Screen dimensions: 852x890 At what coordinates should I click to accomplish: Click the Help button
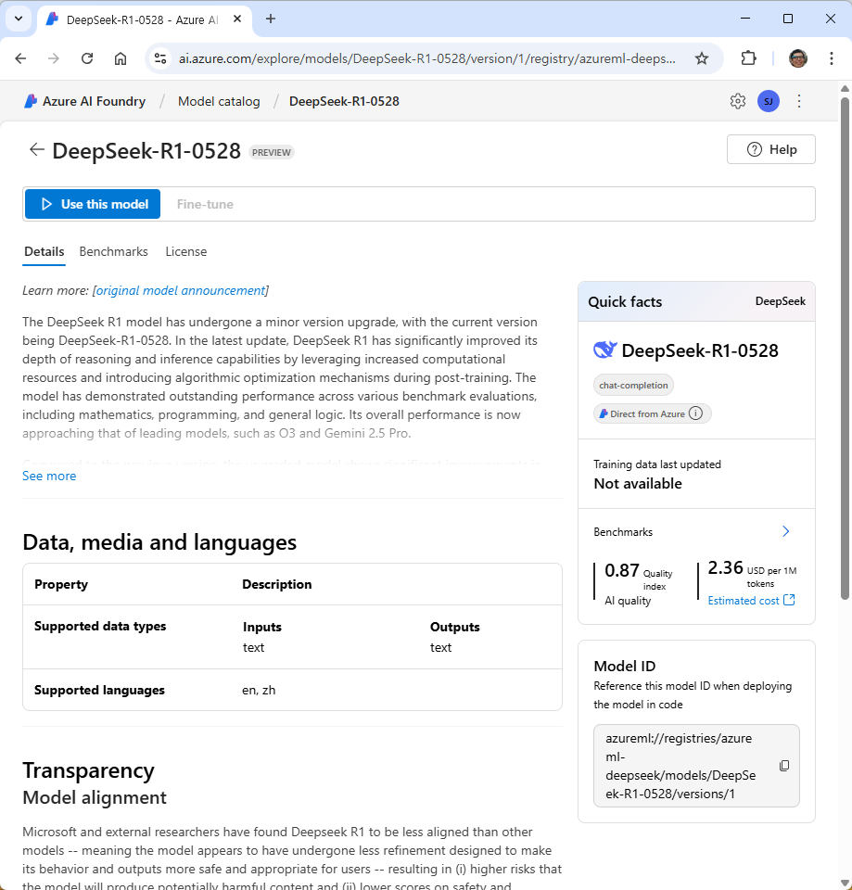[771, 149]
